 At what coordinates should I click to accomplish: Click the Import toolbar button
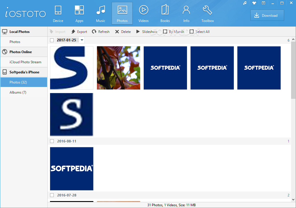point(58,32)
